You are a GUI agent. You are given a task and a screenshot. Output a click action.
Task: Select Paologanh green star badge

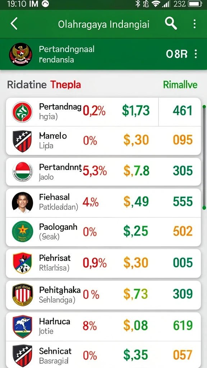pos(23,231)
